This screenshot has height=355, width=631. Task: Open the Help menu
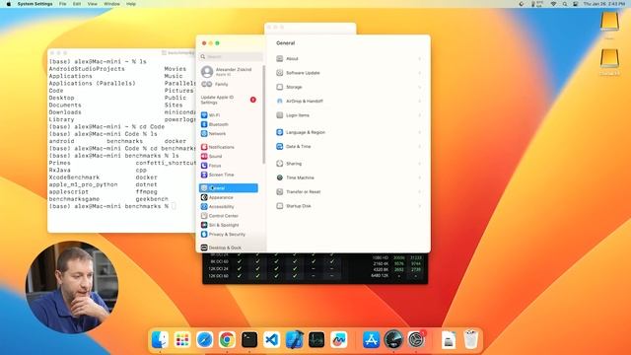(131, 4)
